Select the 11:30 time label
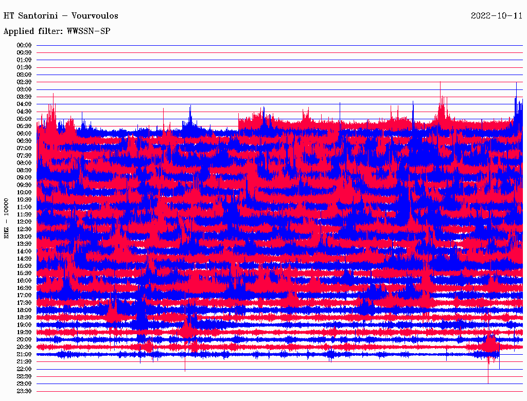 [24, 214]
